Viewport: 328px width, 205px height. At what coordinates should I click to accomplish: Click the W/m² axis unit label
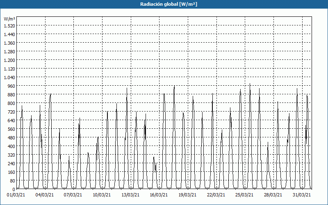pos(9,19)
